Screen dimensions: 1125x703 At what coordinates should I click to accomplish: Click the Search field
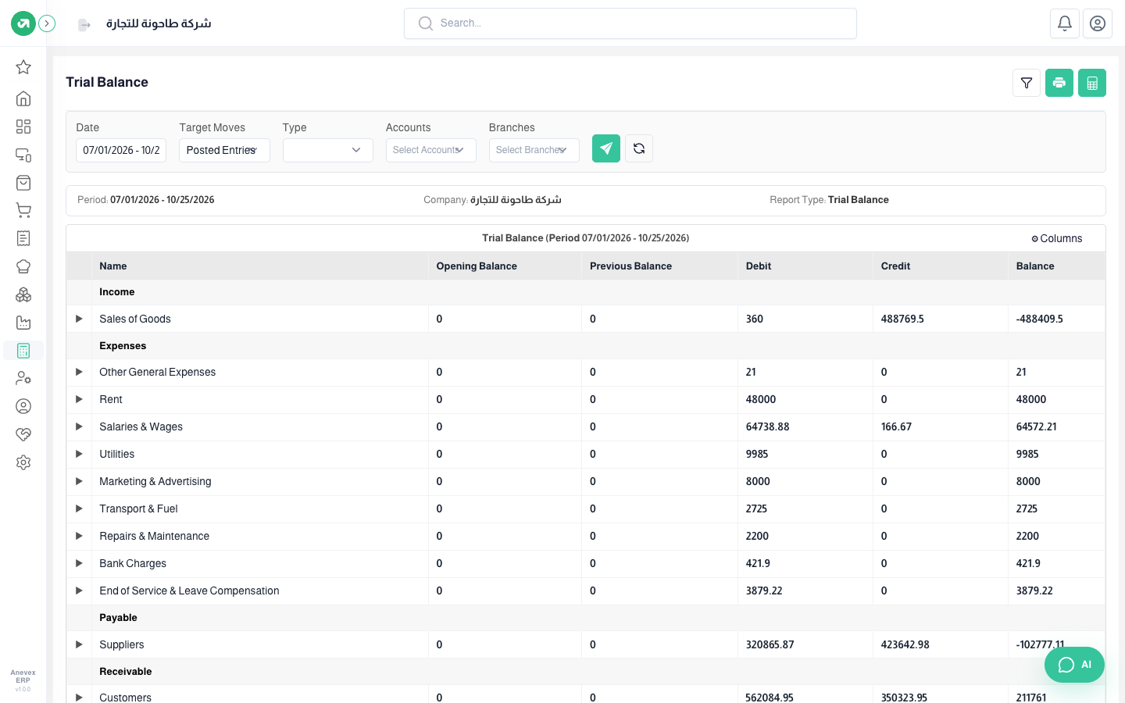coord(630,23)
